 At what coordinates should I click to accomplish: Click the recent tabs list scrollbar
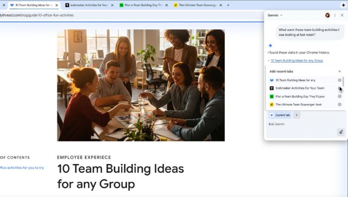click(x=344, y=82)
